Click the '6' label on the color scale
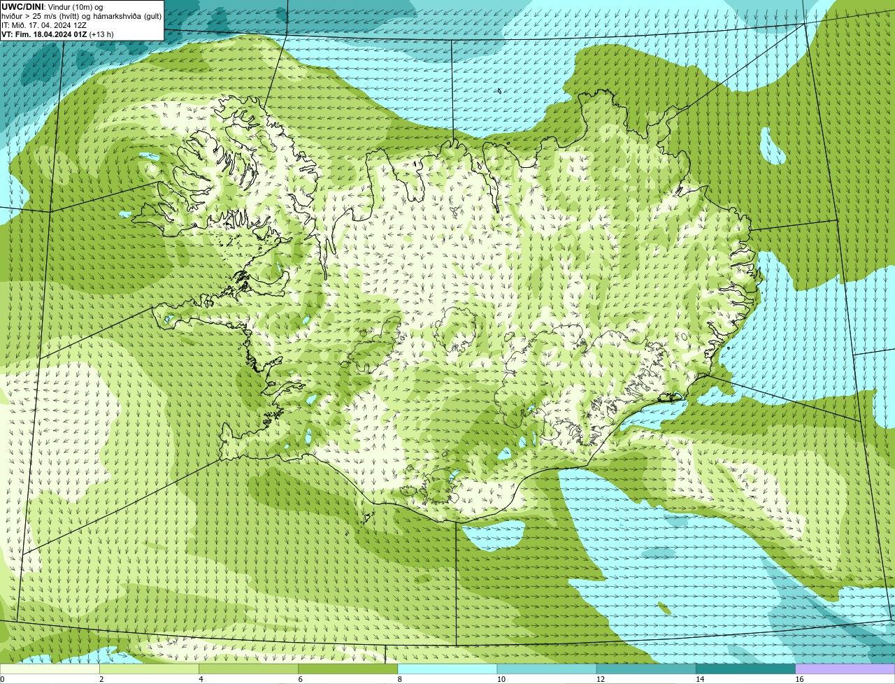 [301, 679]
